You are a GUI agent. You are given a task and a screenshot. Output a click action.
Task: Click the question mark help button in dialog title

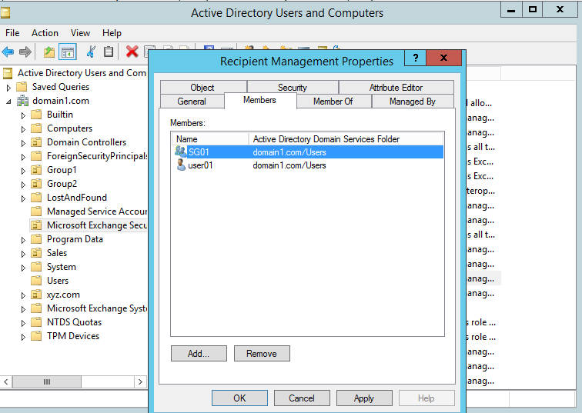point(416,58)
